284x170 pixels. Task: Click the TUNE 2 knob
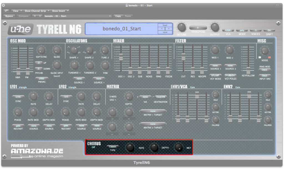pyautogui.click(x=105, y=51)
